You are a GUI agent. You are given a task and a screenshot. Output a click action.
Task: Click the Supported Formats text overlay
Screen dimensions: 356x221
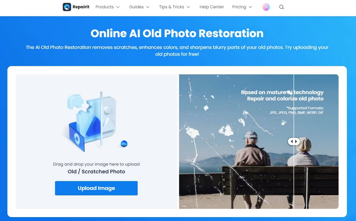click(296, 110)
